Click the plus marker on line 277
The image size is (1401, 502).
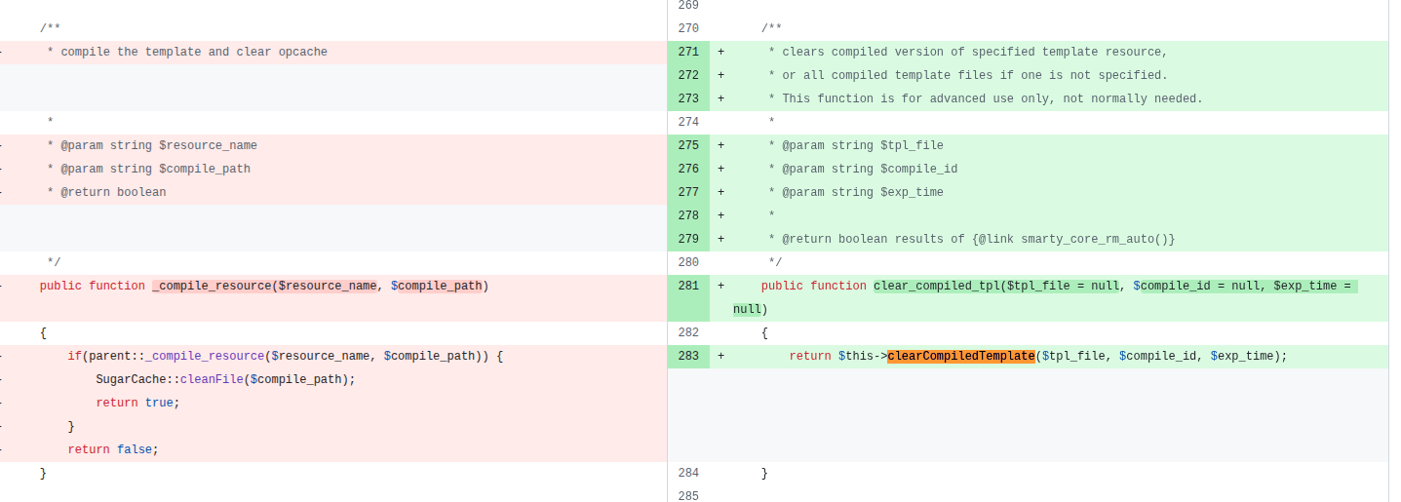point(720,193)
